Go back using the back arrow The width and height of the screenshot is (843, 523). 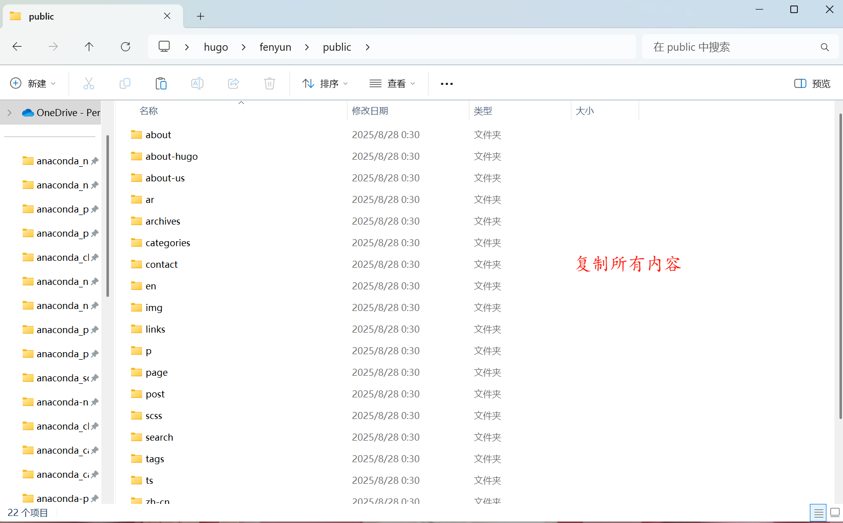[17, 47]
